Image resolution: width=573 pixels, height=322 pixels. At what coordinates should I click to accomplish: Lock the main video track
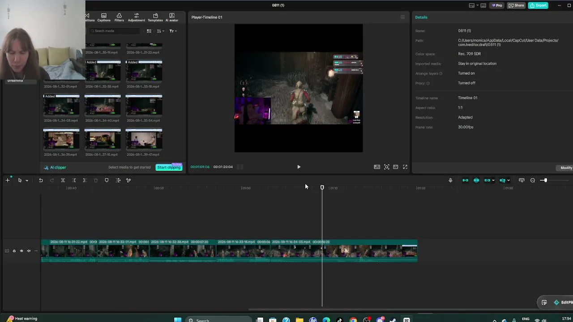point(14,251)
